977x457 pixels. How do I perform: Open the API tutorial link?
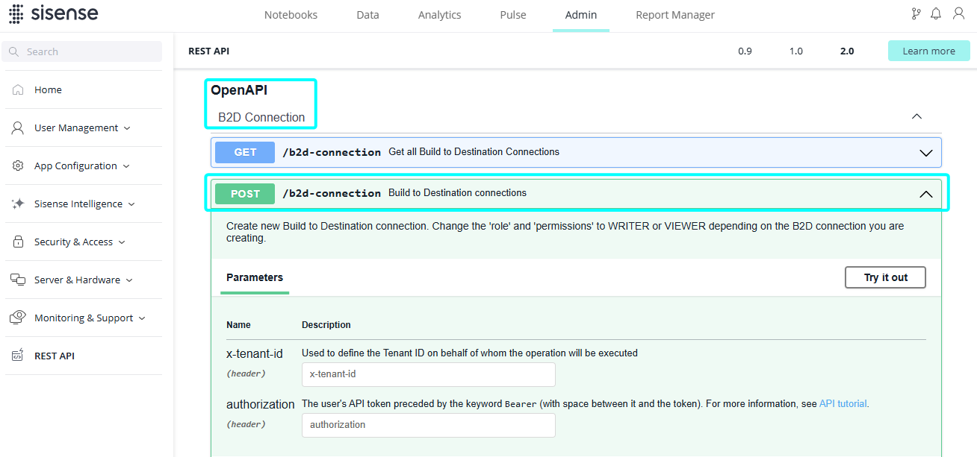click(843, 404)
